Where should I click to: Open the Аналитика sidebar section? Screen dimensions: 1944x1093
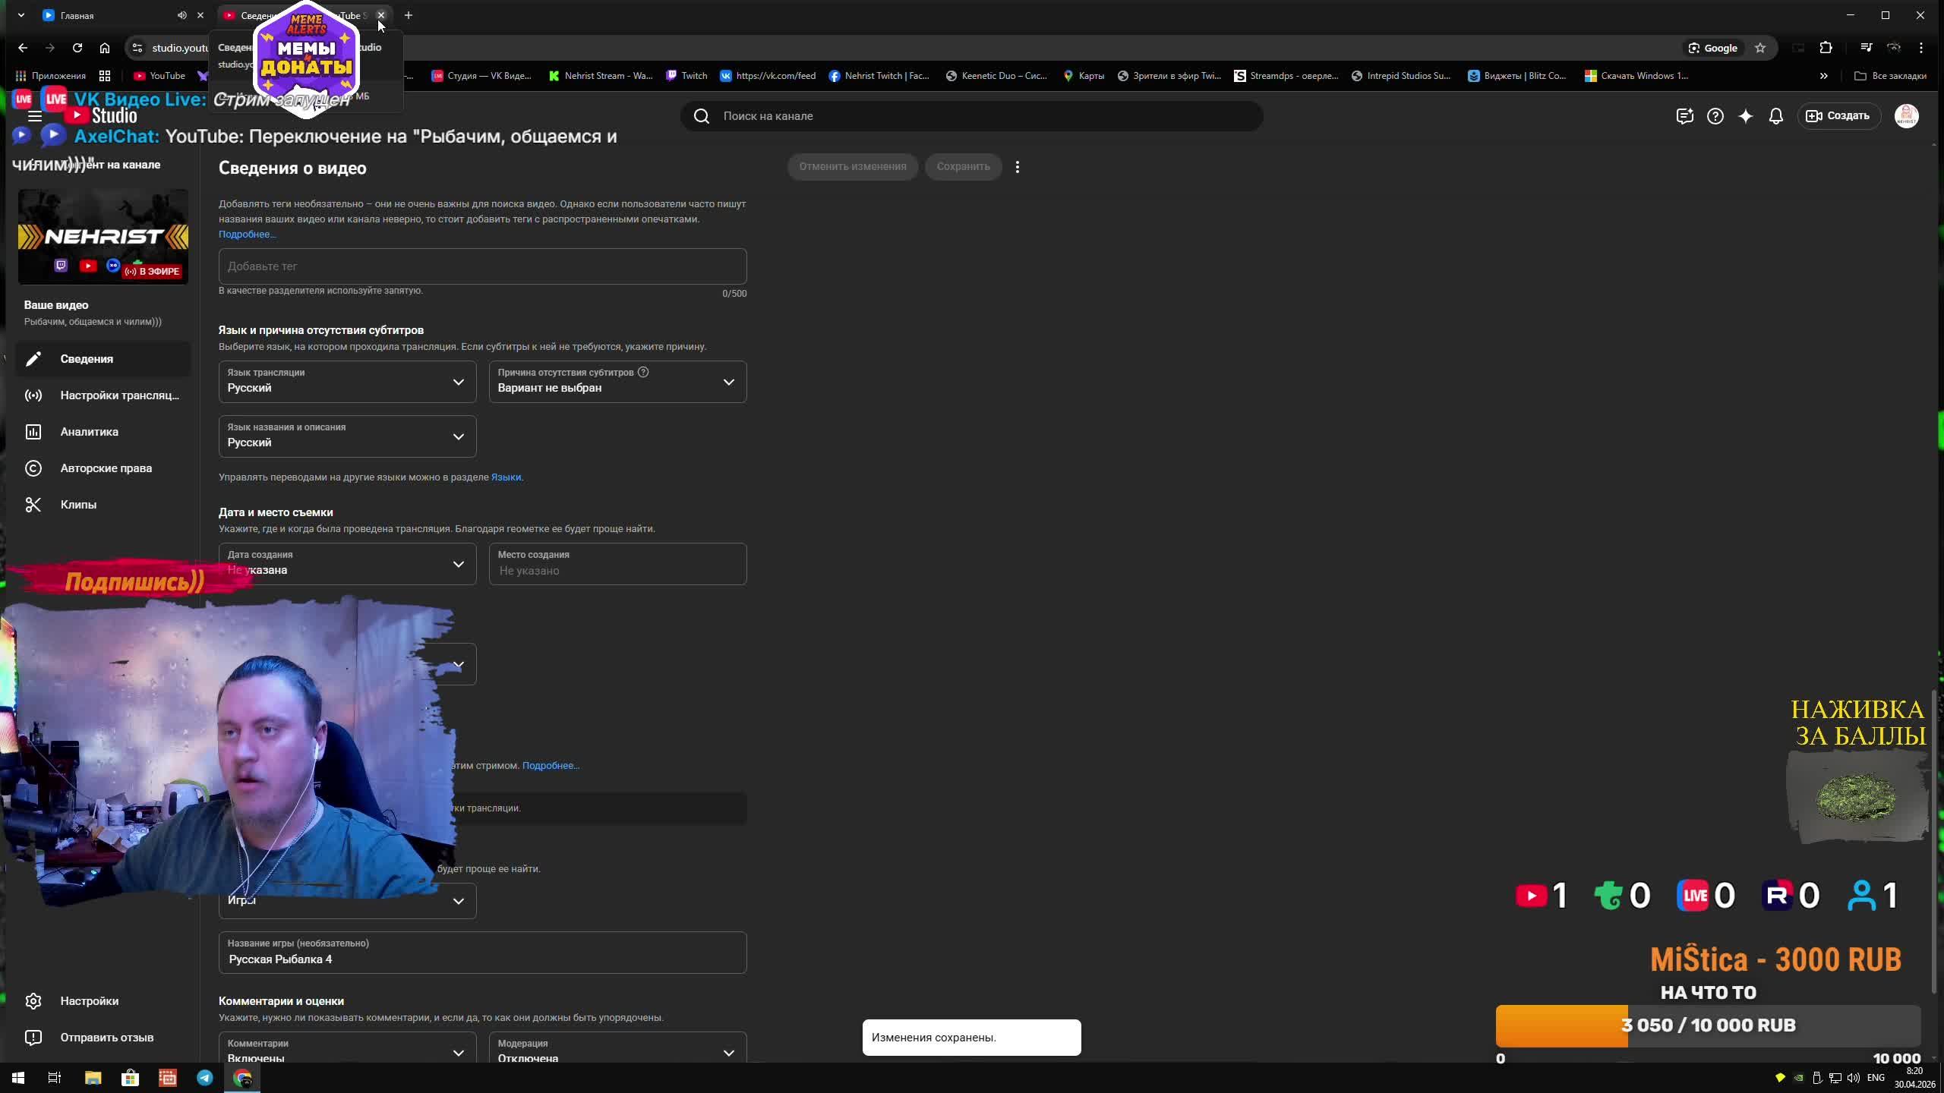pos(89,432)
